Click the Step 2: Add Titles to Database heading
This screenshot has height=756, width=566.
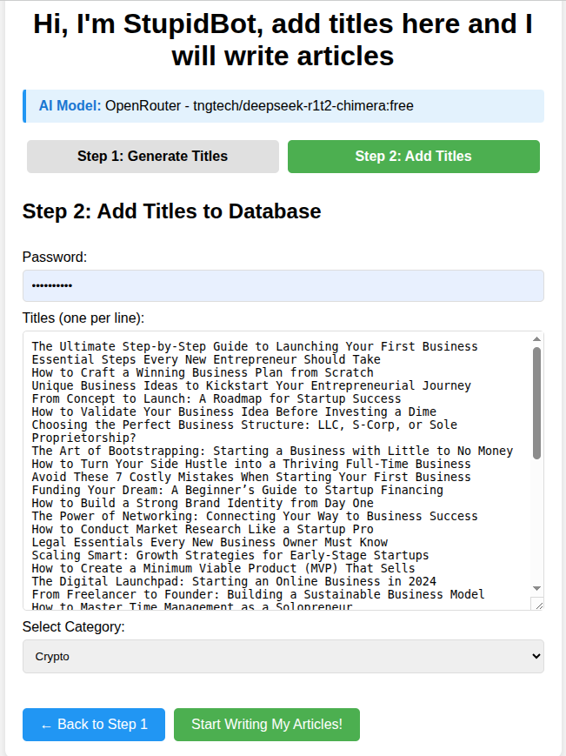(x=171, y=211)
